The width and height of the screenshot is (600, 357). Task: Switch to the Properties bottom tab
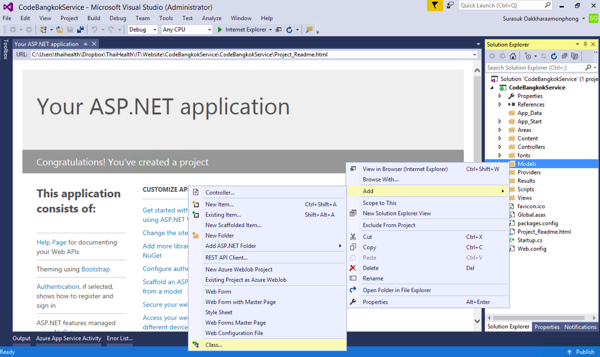[547, 327]
